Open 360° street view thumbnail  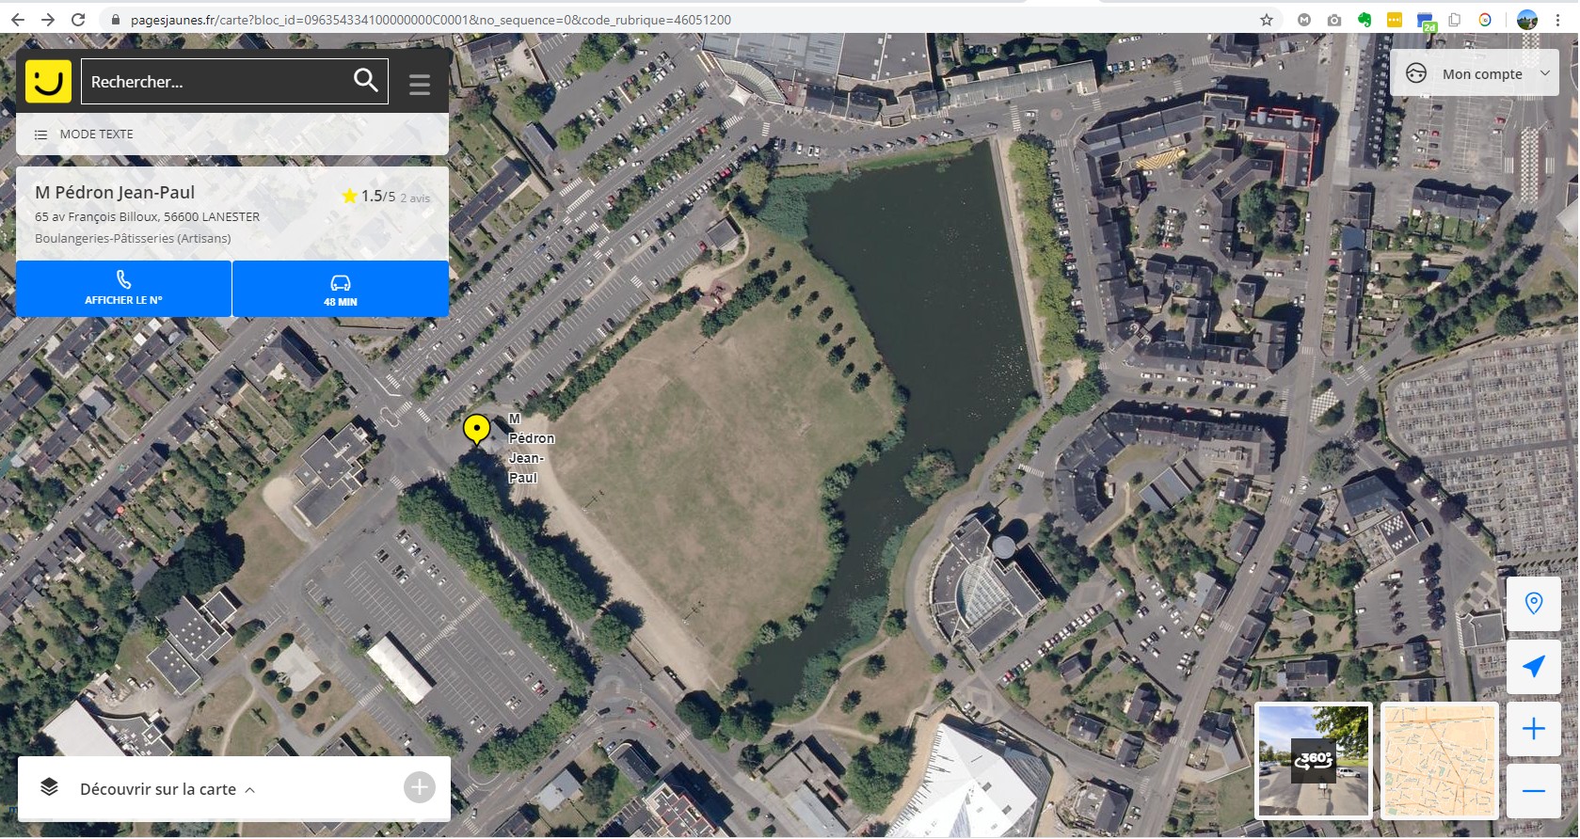pos(1313,760)
